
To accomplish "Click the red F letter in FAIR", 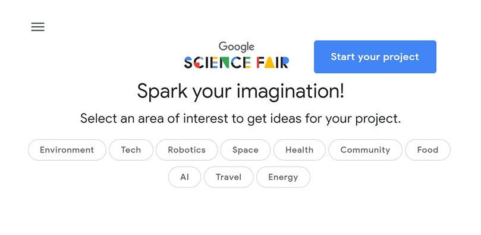I will pos(259,62).
